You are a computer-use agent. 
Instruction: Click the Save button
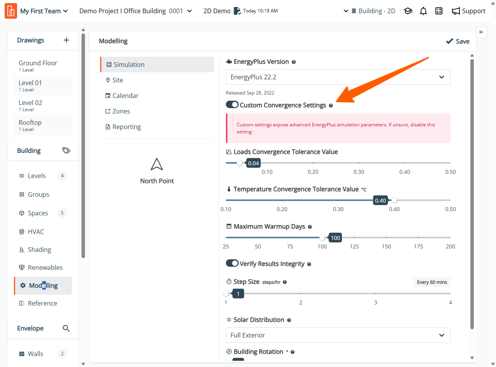[458, 41]
